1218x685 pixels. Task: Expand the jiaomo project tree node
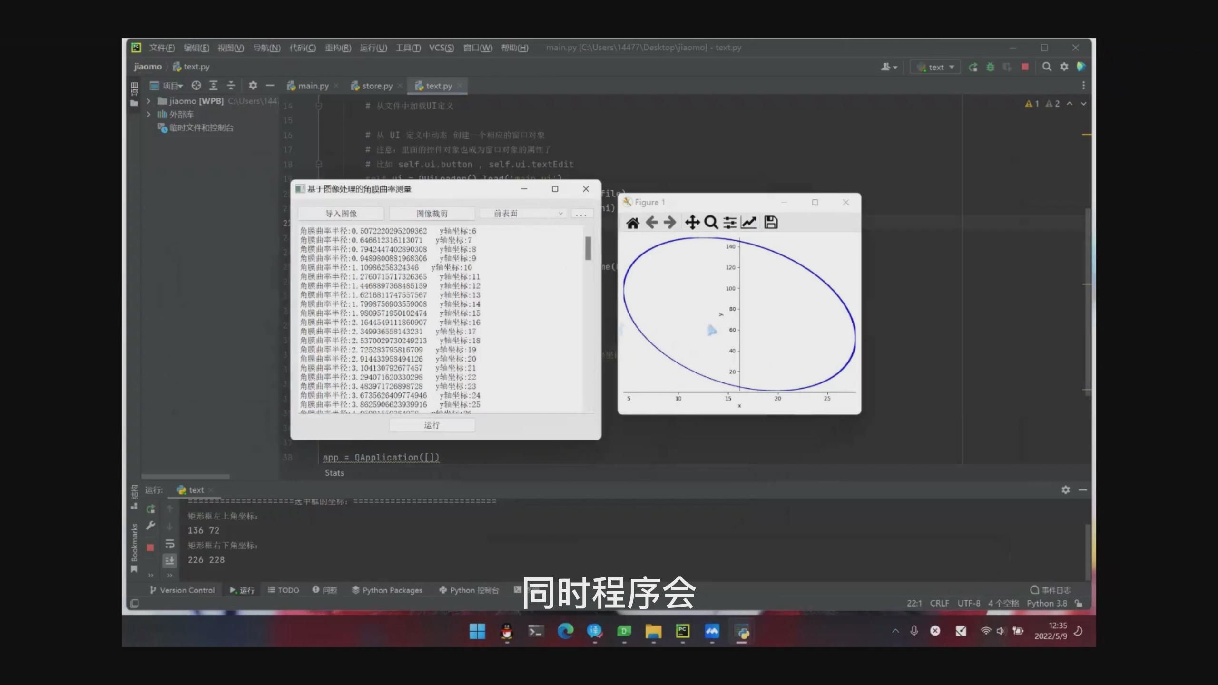click(148, 101)
